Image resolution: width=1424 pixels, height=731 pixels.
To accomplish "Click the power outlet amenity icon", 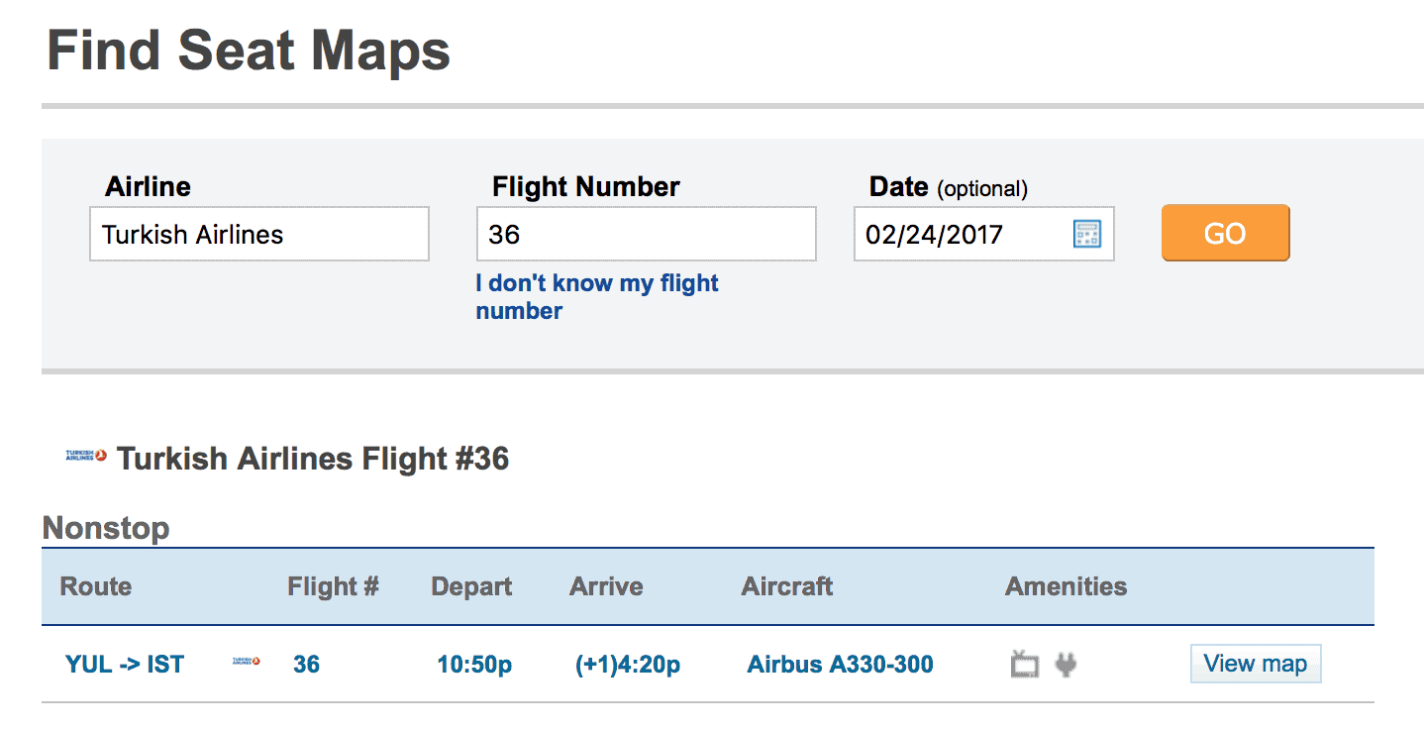I will (1066, 664).
